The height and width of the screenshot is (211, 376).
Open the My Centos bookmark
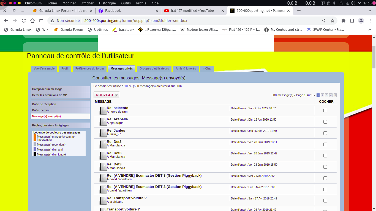coord(283,30)
